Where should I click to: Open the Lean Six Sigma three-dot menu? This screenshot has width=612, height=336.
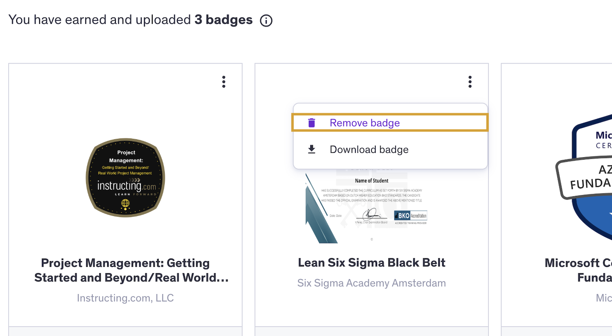[x=470, y=82]
